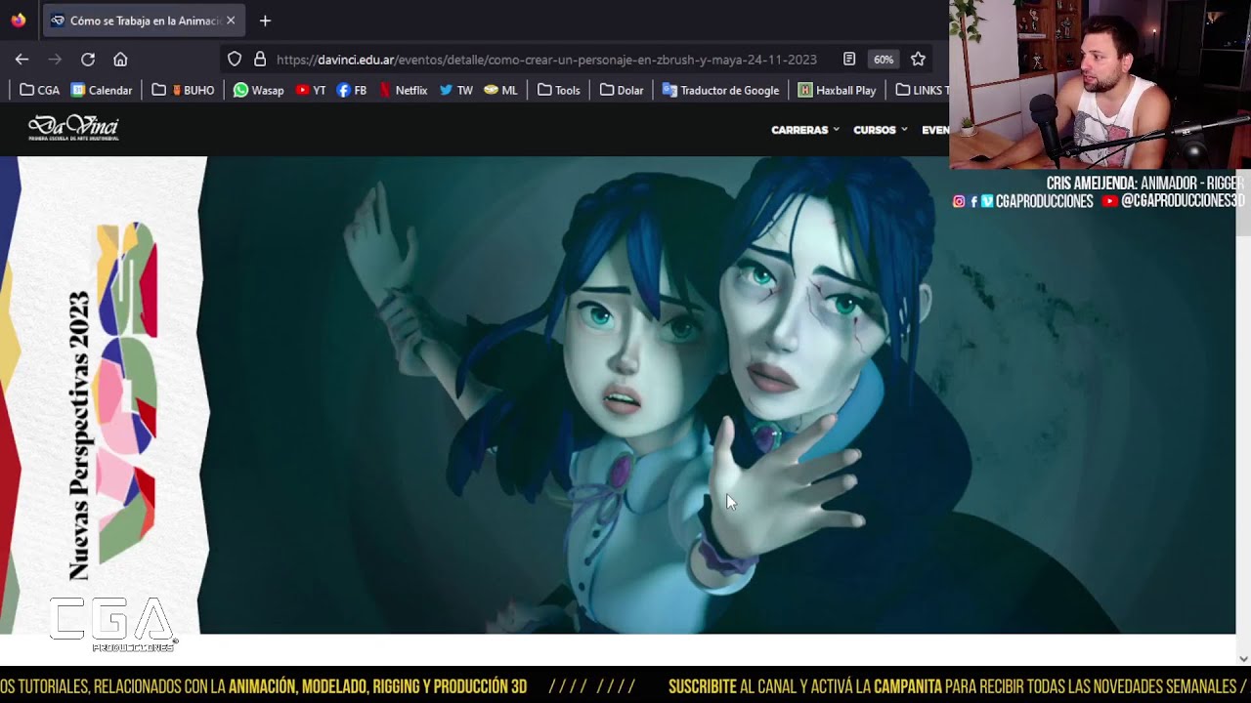Go forward one page
The height and width of the screenshot is (703, 1251).
click(55, 60)
